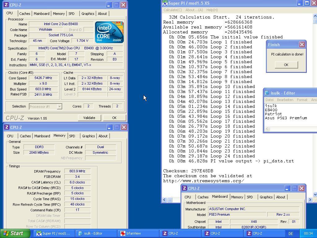Open Help(H) menu in Super PI
The image size is (317, 238).
(212, 10)
